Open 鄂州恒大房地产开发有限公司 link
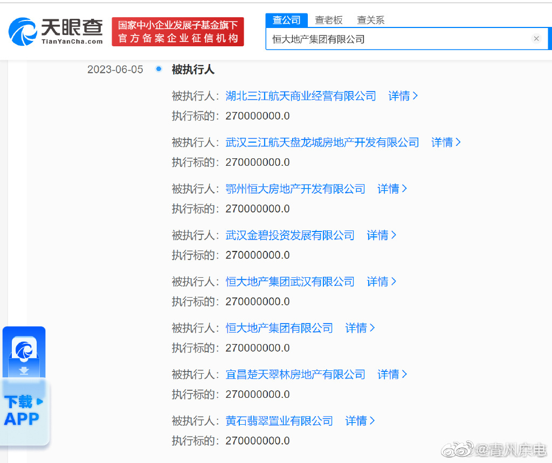This screenshot has width=552, height=463. (x=295, y=189)
